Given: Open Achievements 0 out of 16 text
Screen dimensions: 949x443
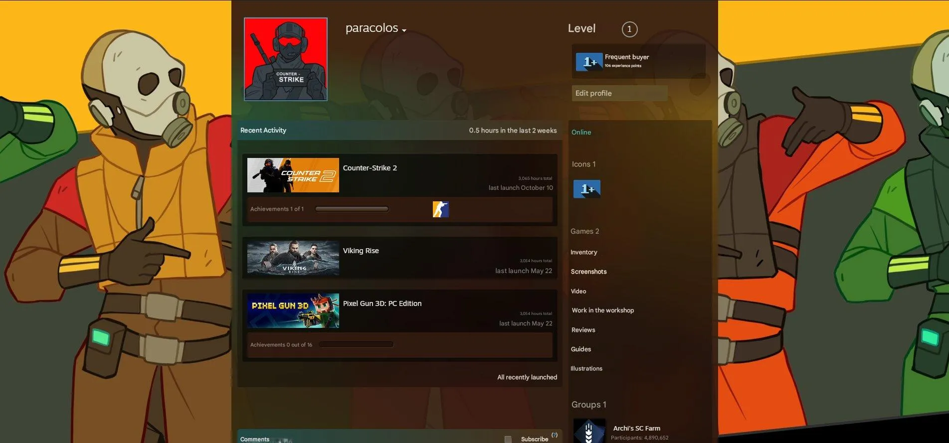Looking at the screenshot, I should coord(281,345).
